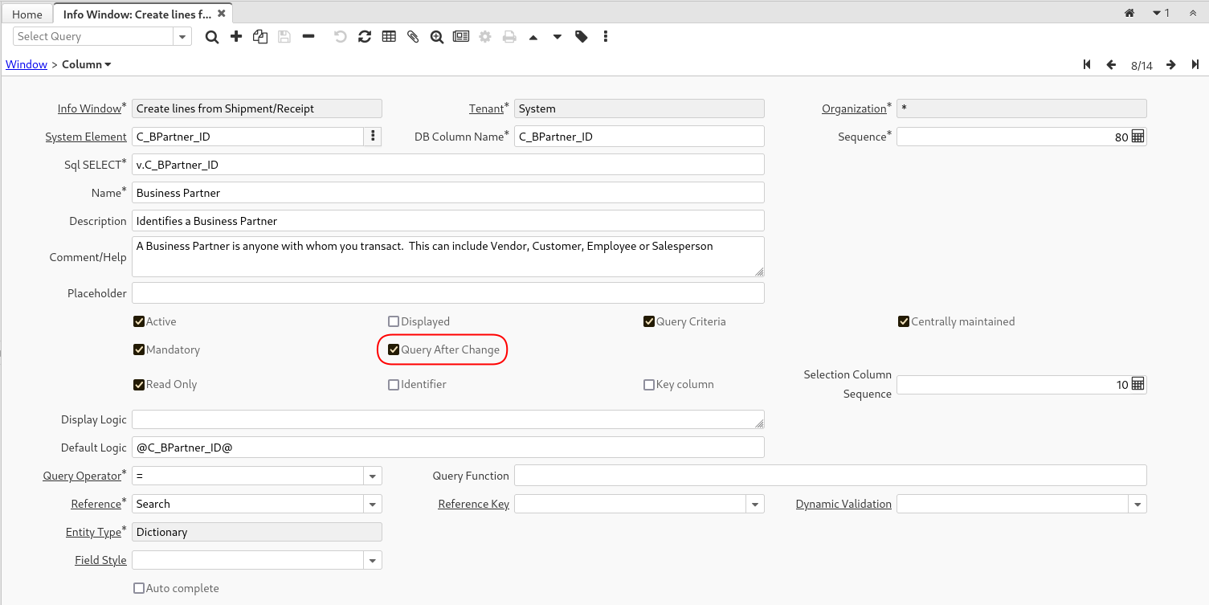Open the Column tab breadcrumb menu
This screenshot has height=605, width=1209.
87,64
